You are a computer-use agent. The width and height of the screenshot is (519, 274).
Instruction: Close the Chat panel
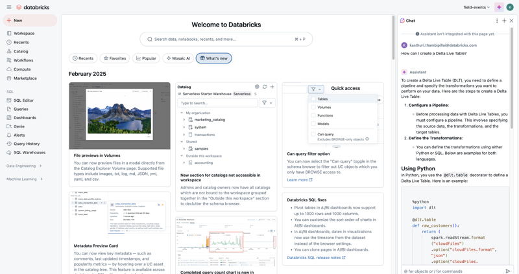tap(511, 21)
